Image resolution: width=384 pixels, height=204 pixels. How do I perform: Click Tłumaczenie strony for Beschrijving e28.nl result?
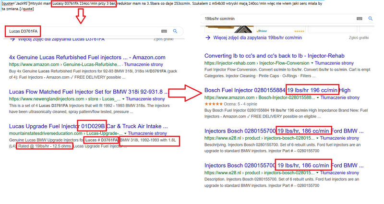tap(339, 138)
